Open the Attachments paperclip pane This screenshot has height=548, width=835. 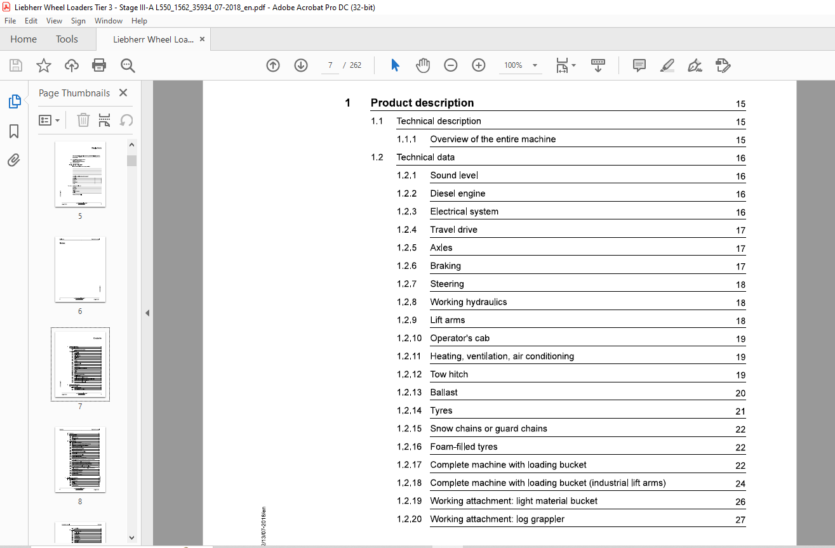14,160
